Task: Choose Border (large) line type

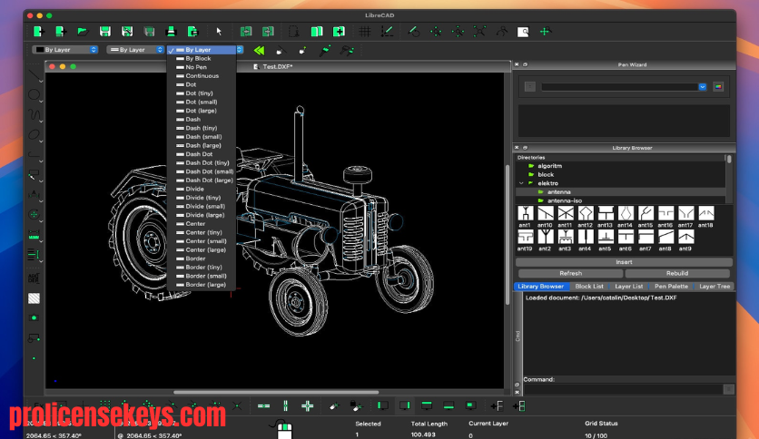Action: point(202,285)
